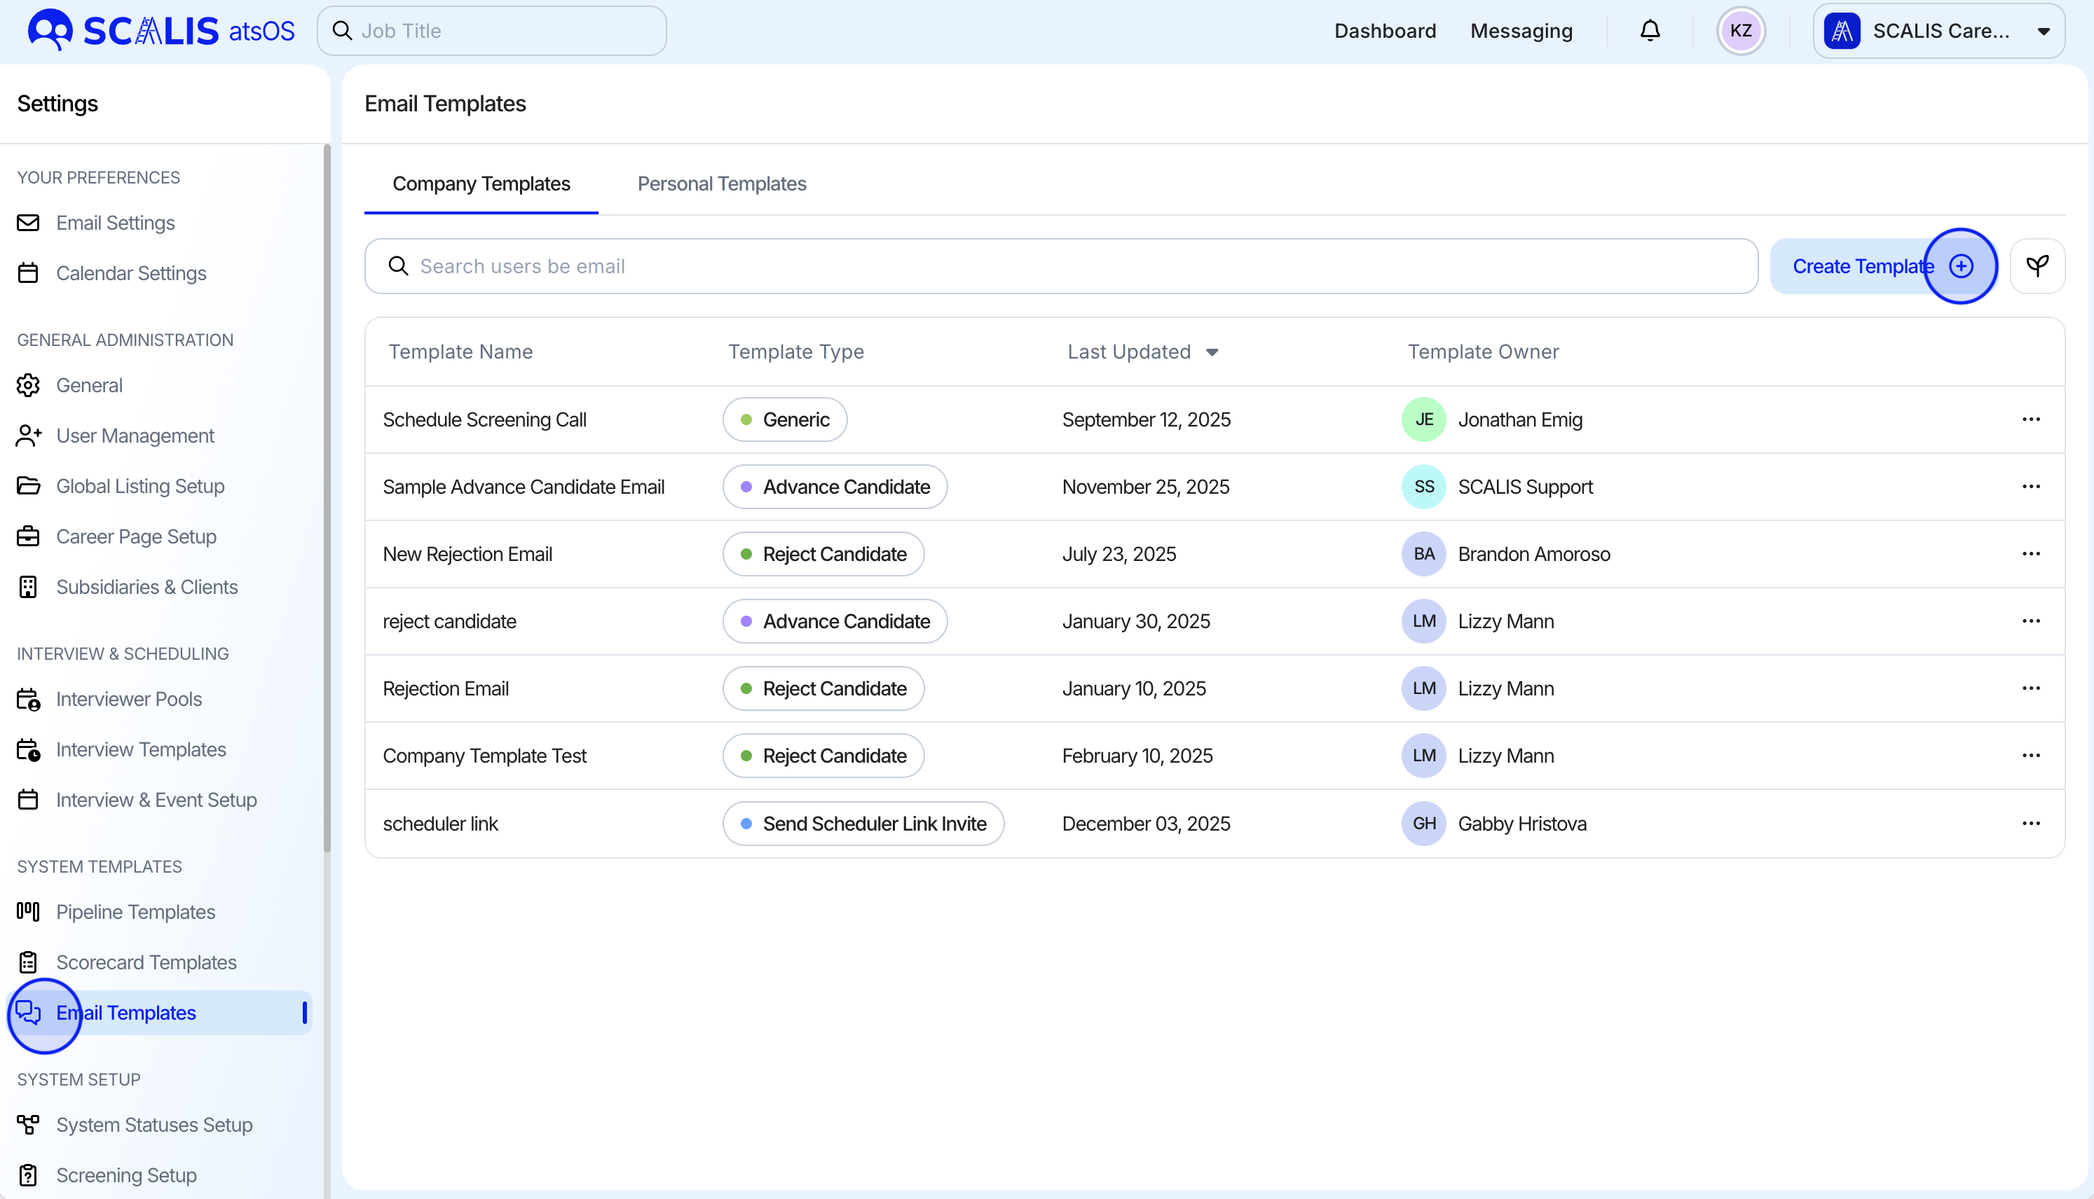Click the sprout icon beside Create Template

(x=2037, y=266)
